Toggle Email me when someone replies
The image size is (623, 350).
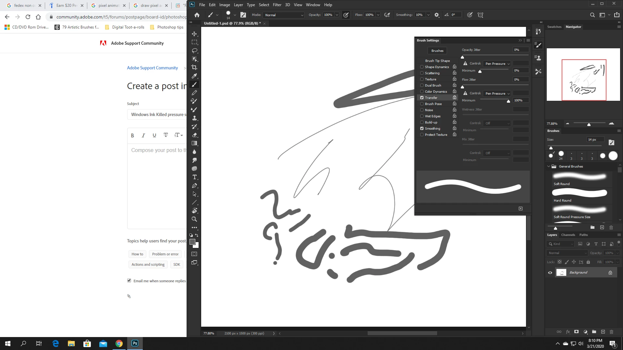pyautogui.click(x=129, y=281)
